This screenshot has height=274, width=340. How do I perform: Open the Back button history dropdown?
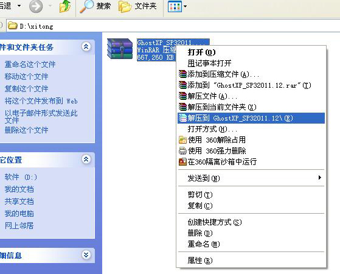pos(19,5)
